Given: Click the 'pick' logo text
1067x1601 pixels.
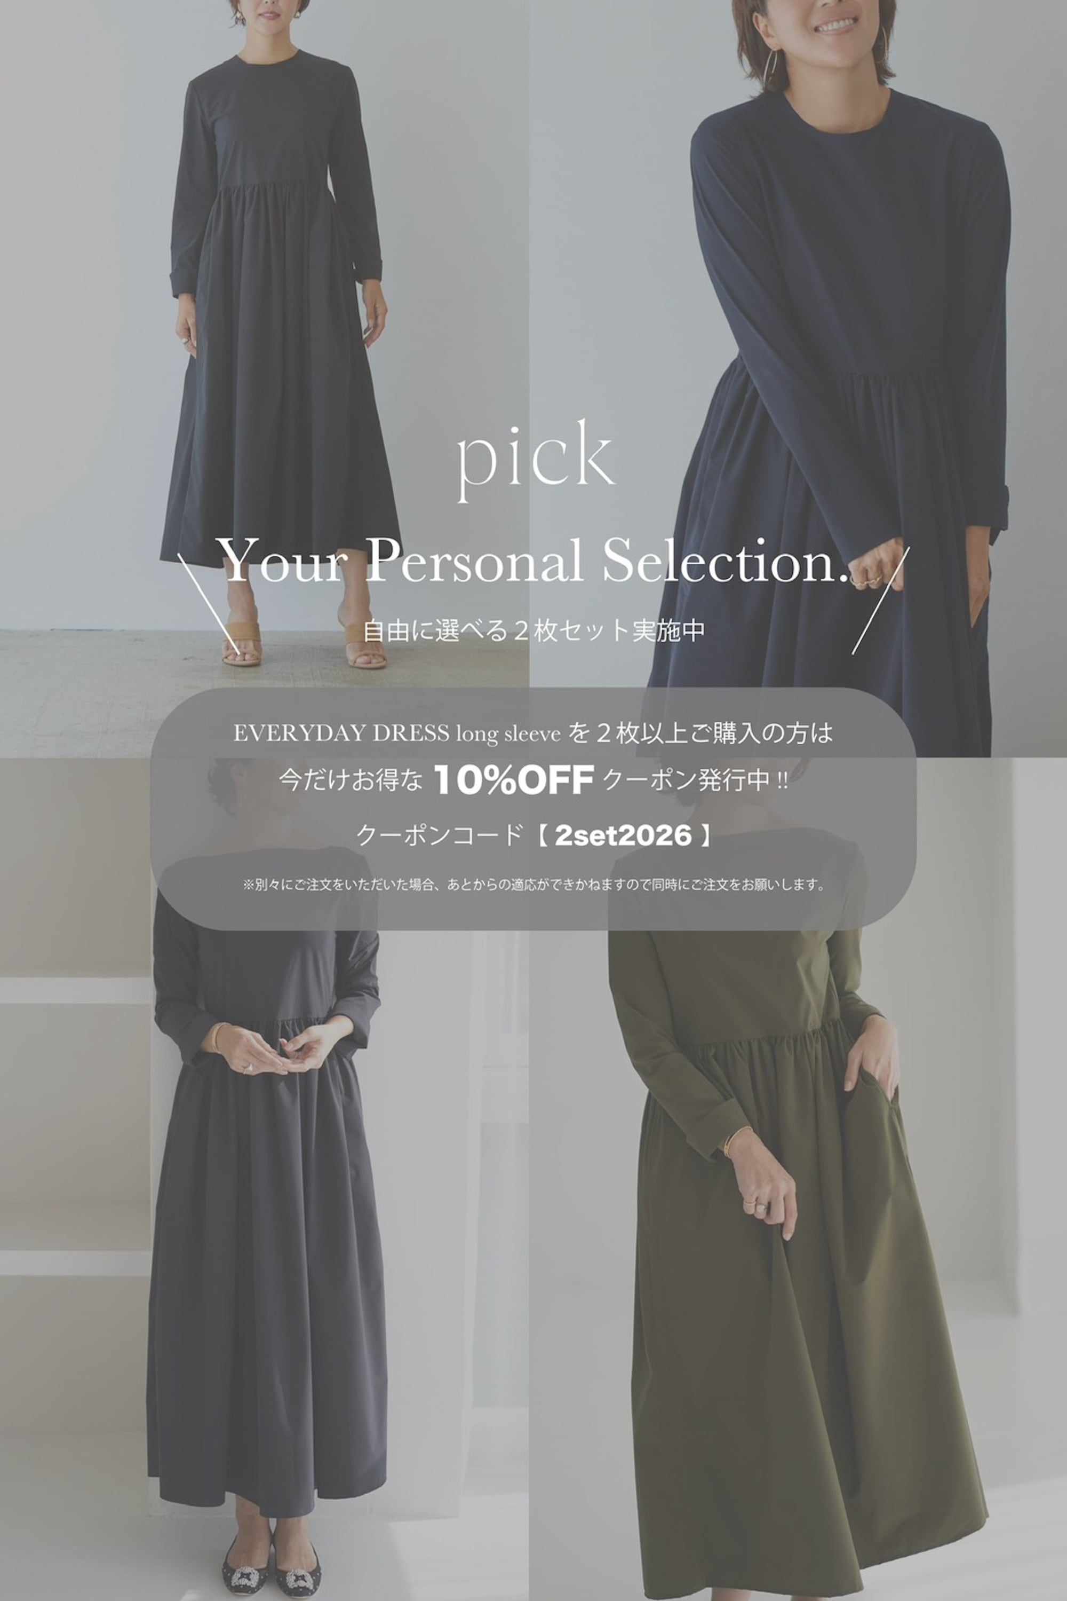Looking at the screenshot, I should pyautogui.click(x=535, y=461).
